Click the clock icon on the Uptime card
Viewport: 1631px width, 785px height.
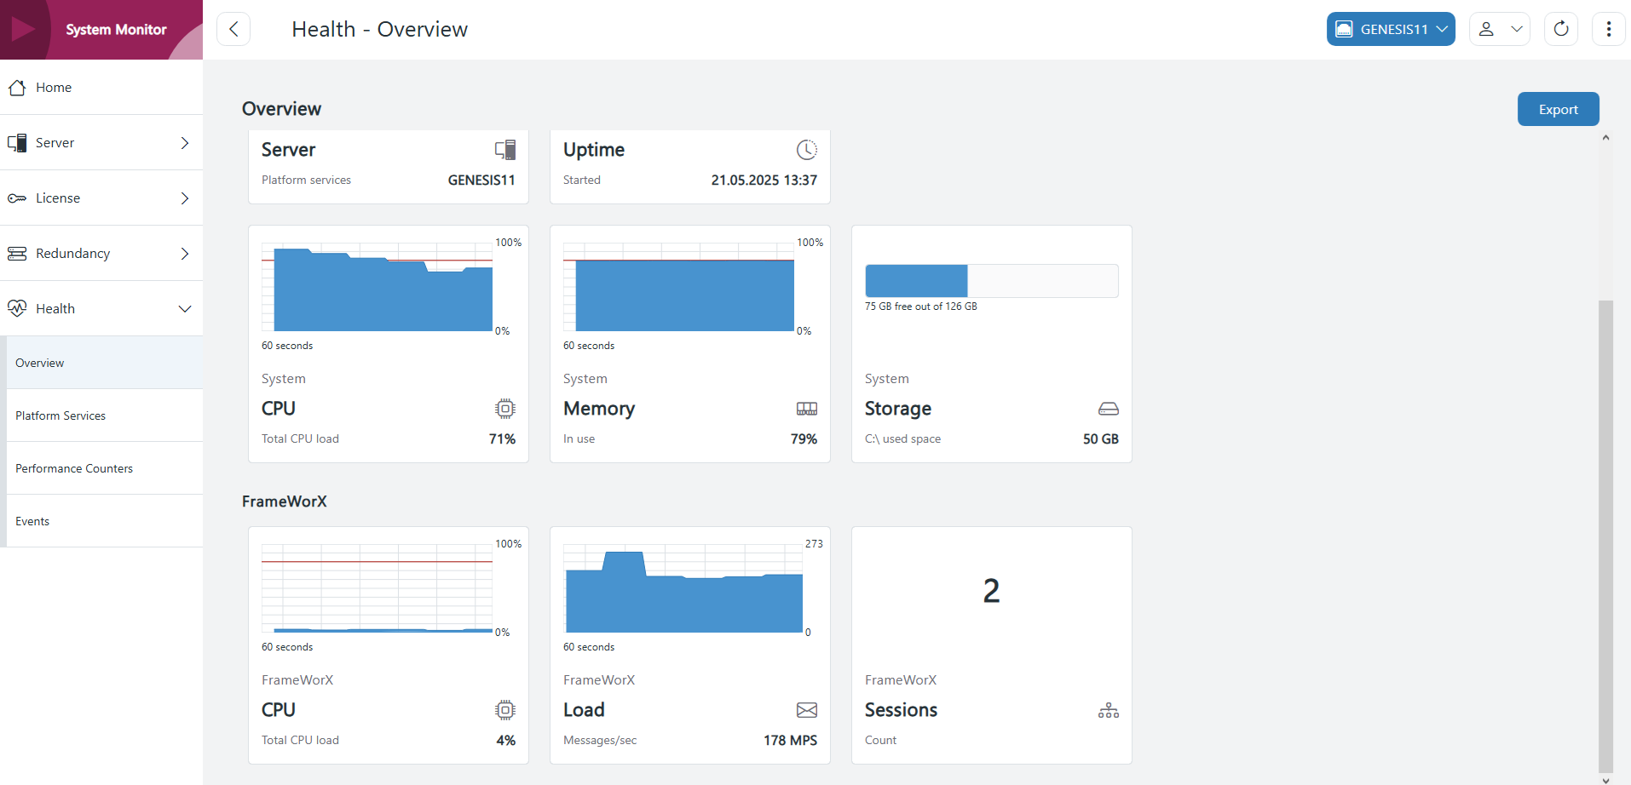(x=807, y=150)
